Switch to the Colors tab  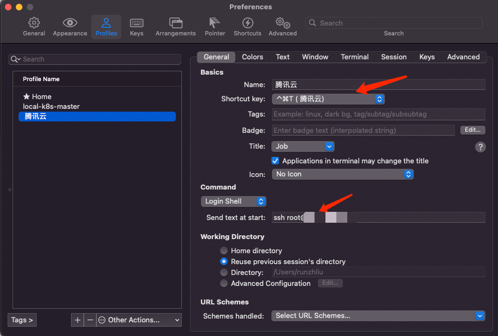click(252, 57)
